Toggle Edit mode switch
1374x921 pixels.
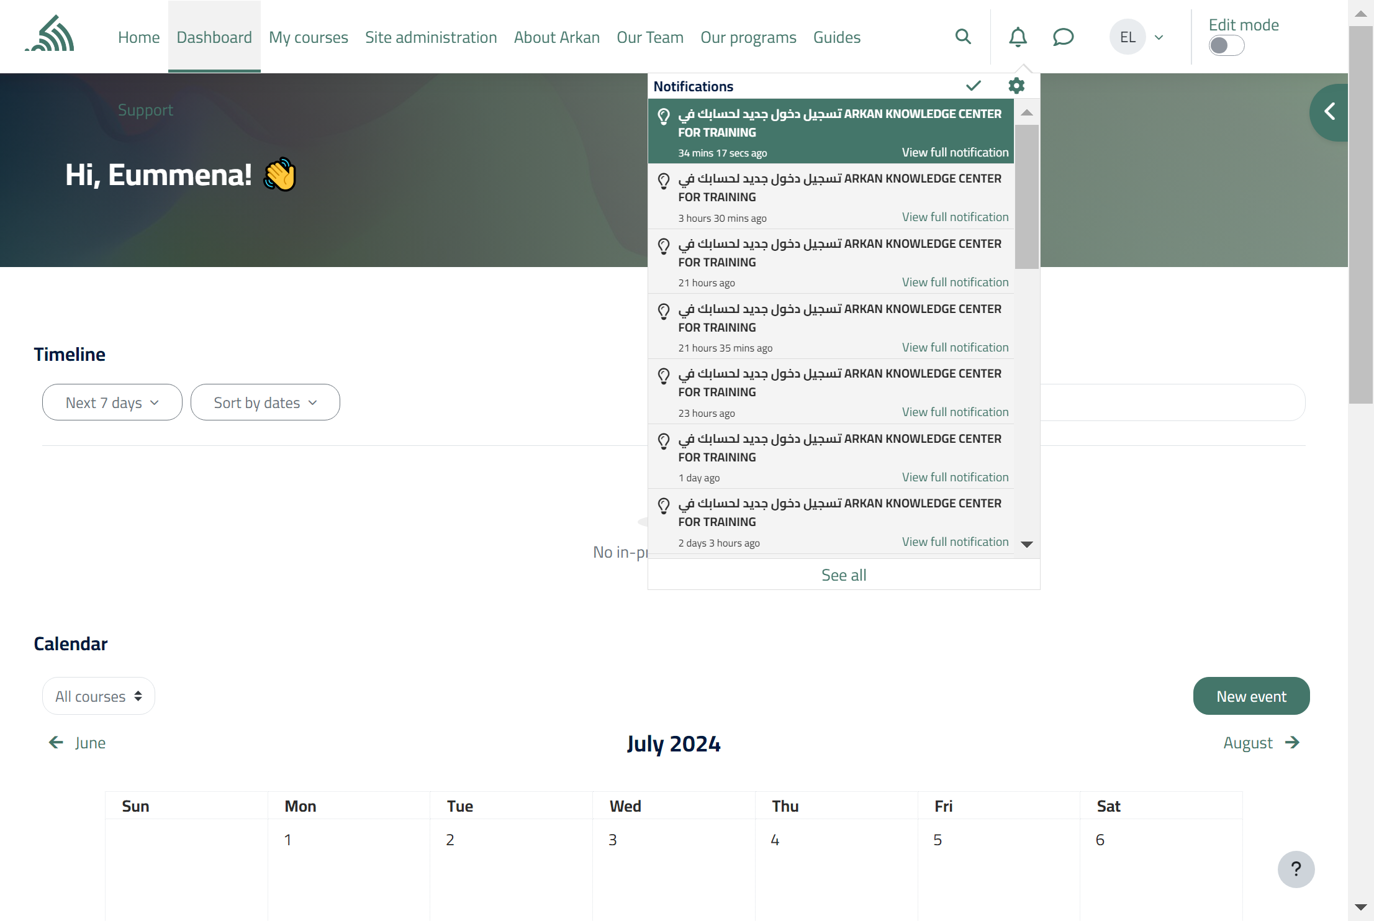pos(1226,45)
